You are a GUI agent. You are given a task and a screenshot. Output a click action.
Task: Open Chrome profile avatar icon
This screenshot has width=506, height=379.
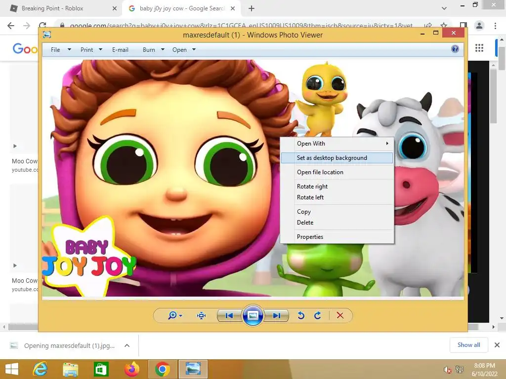tap(479, 26)
